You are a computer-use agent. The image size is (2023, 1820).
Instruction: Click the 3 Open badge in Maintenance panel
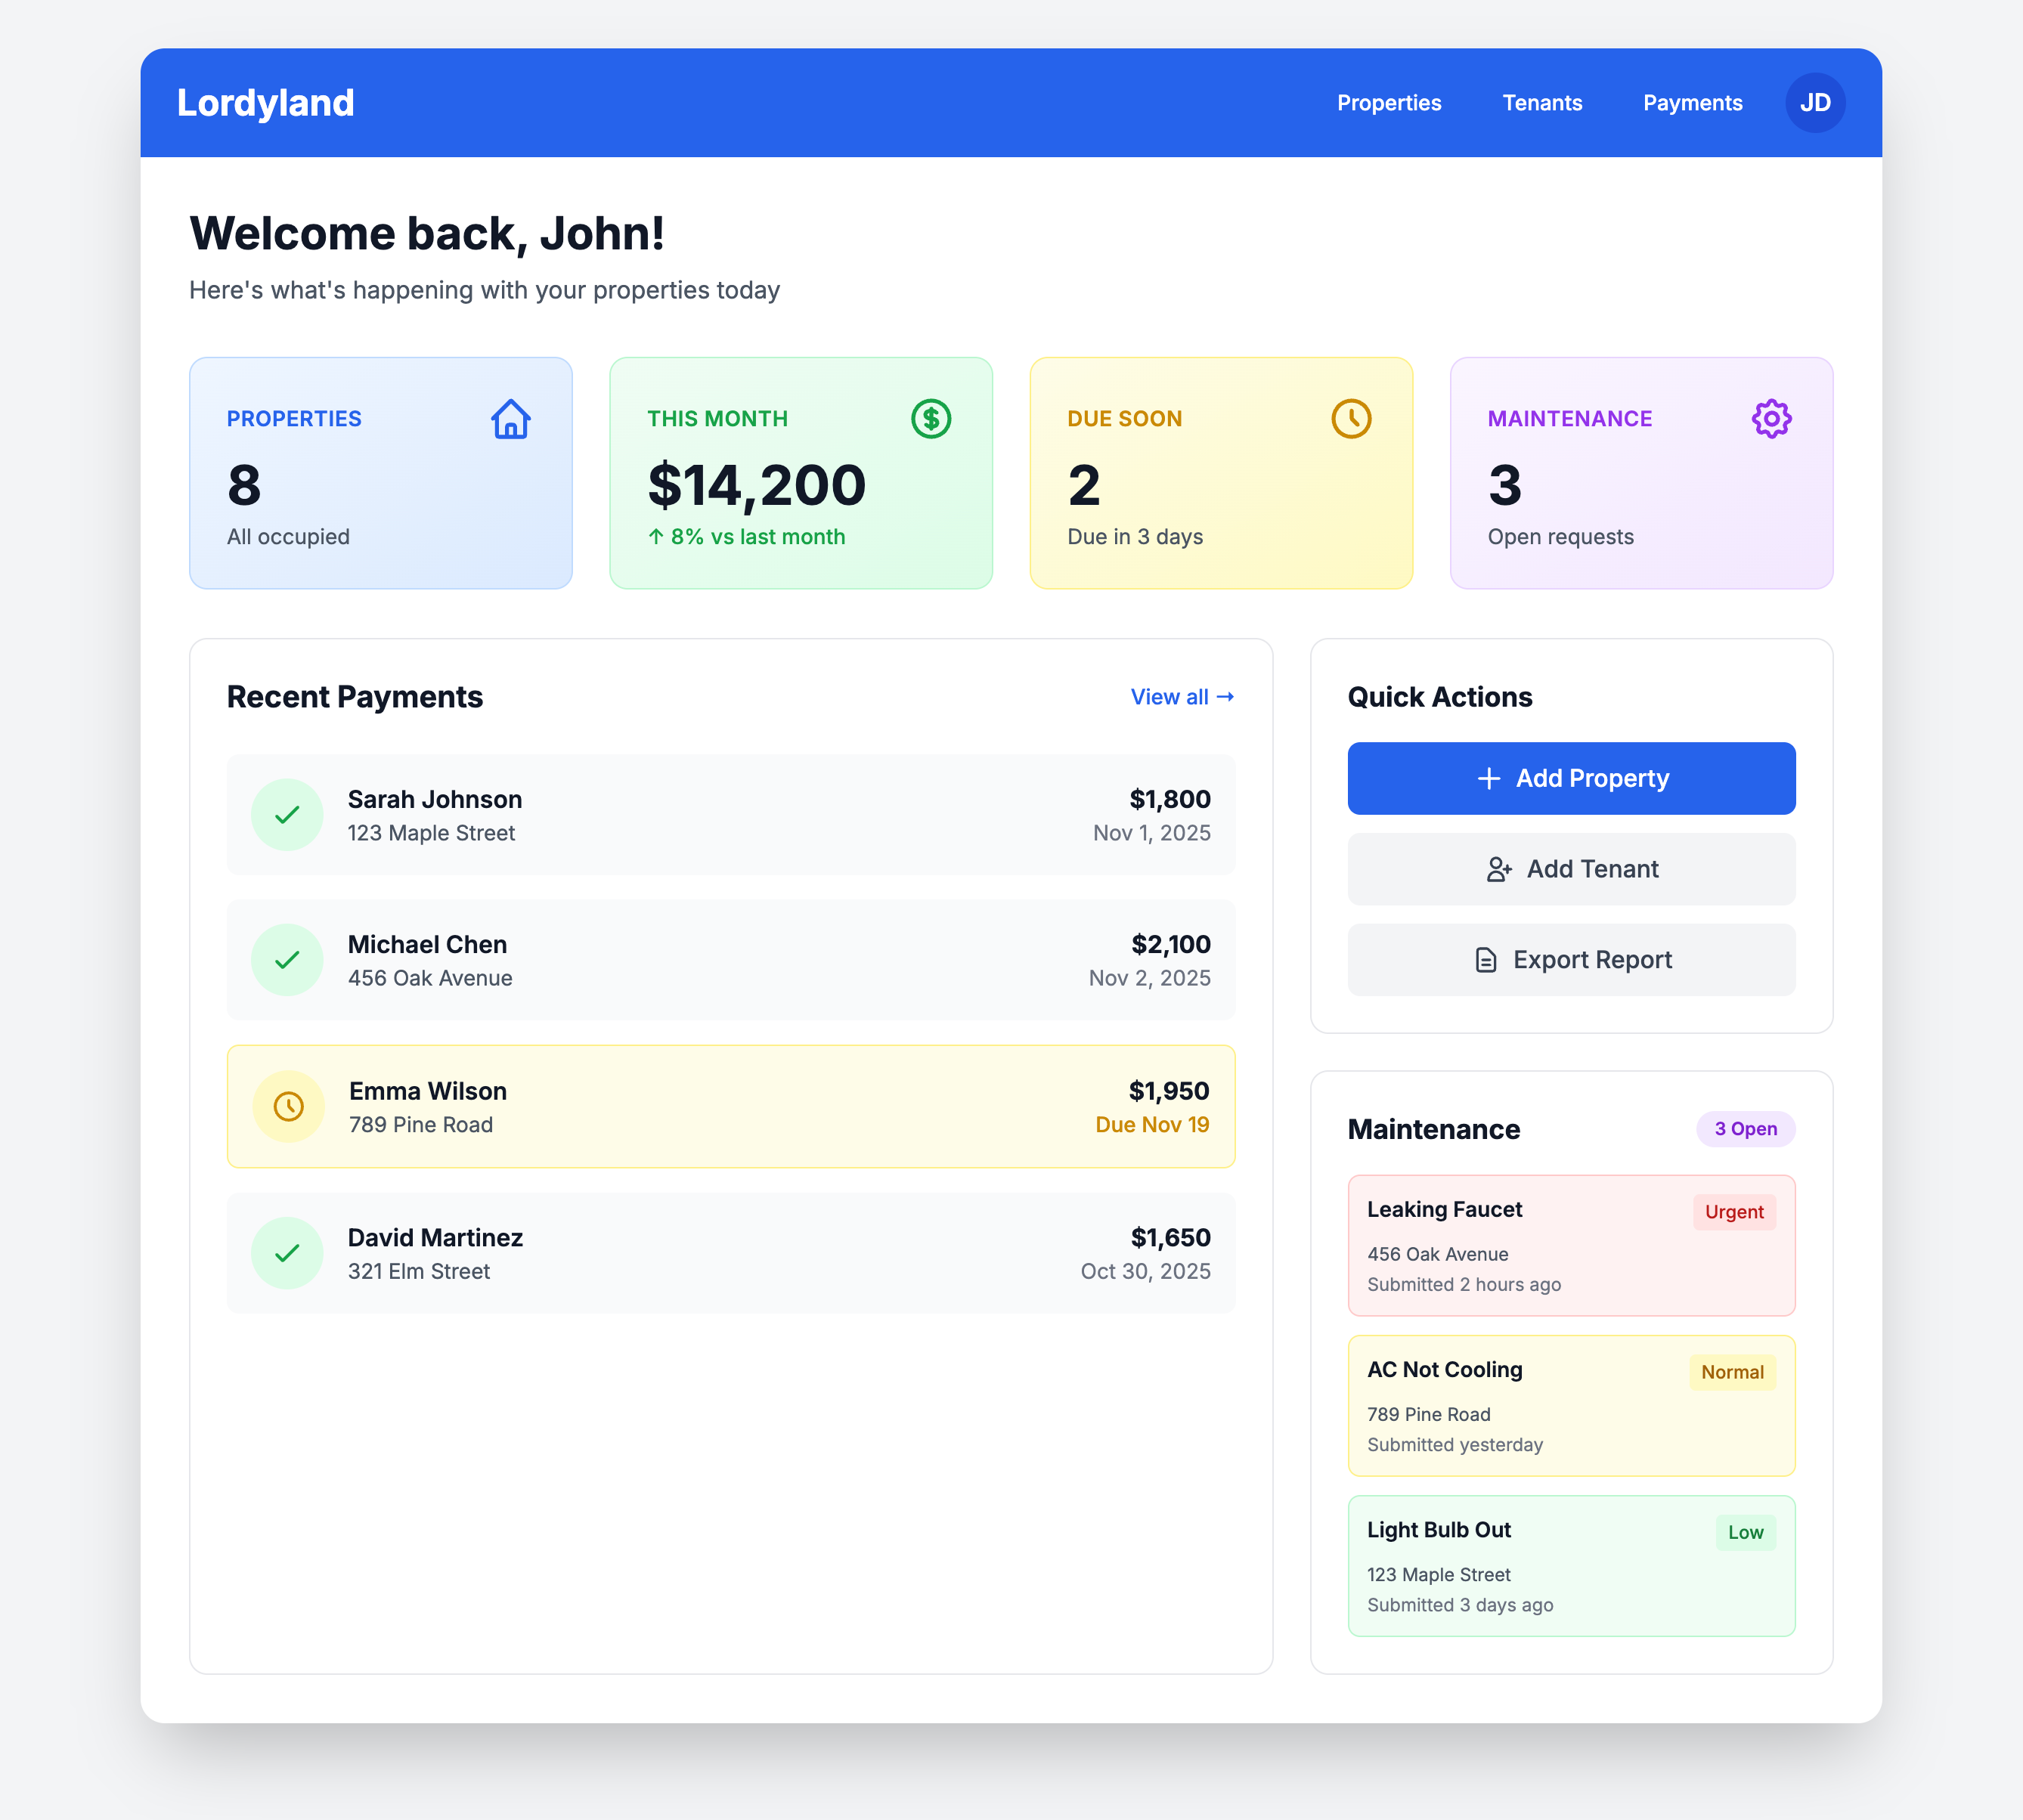(1745, 1128)
